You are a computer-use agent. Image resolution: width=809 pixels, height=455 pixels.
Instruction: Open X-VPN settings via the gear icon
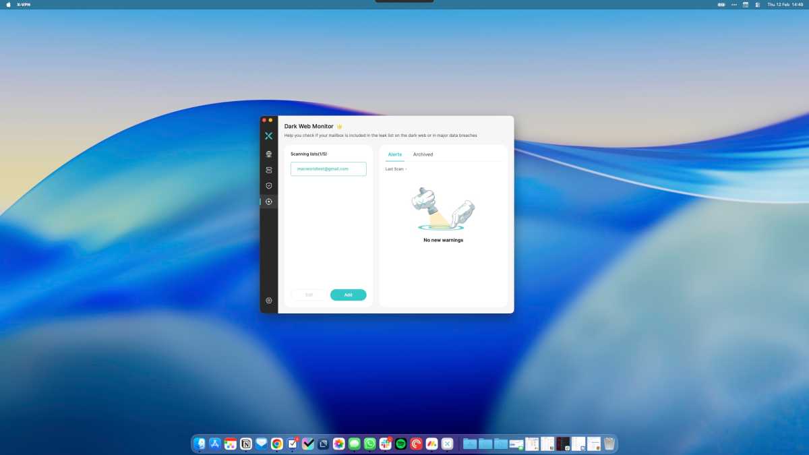click(x=268, y=300)
